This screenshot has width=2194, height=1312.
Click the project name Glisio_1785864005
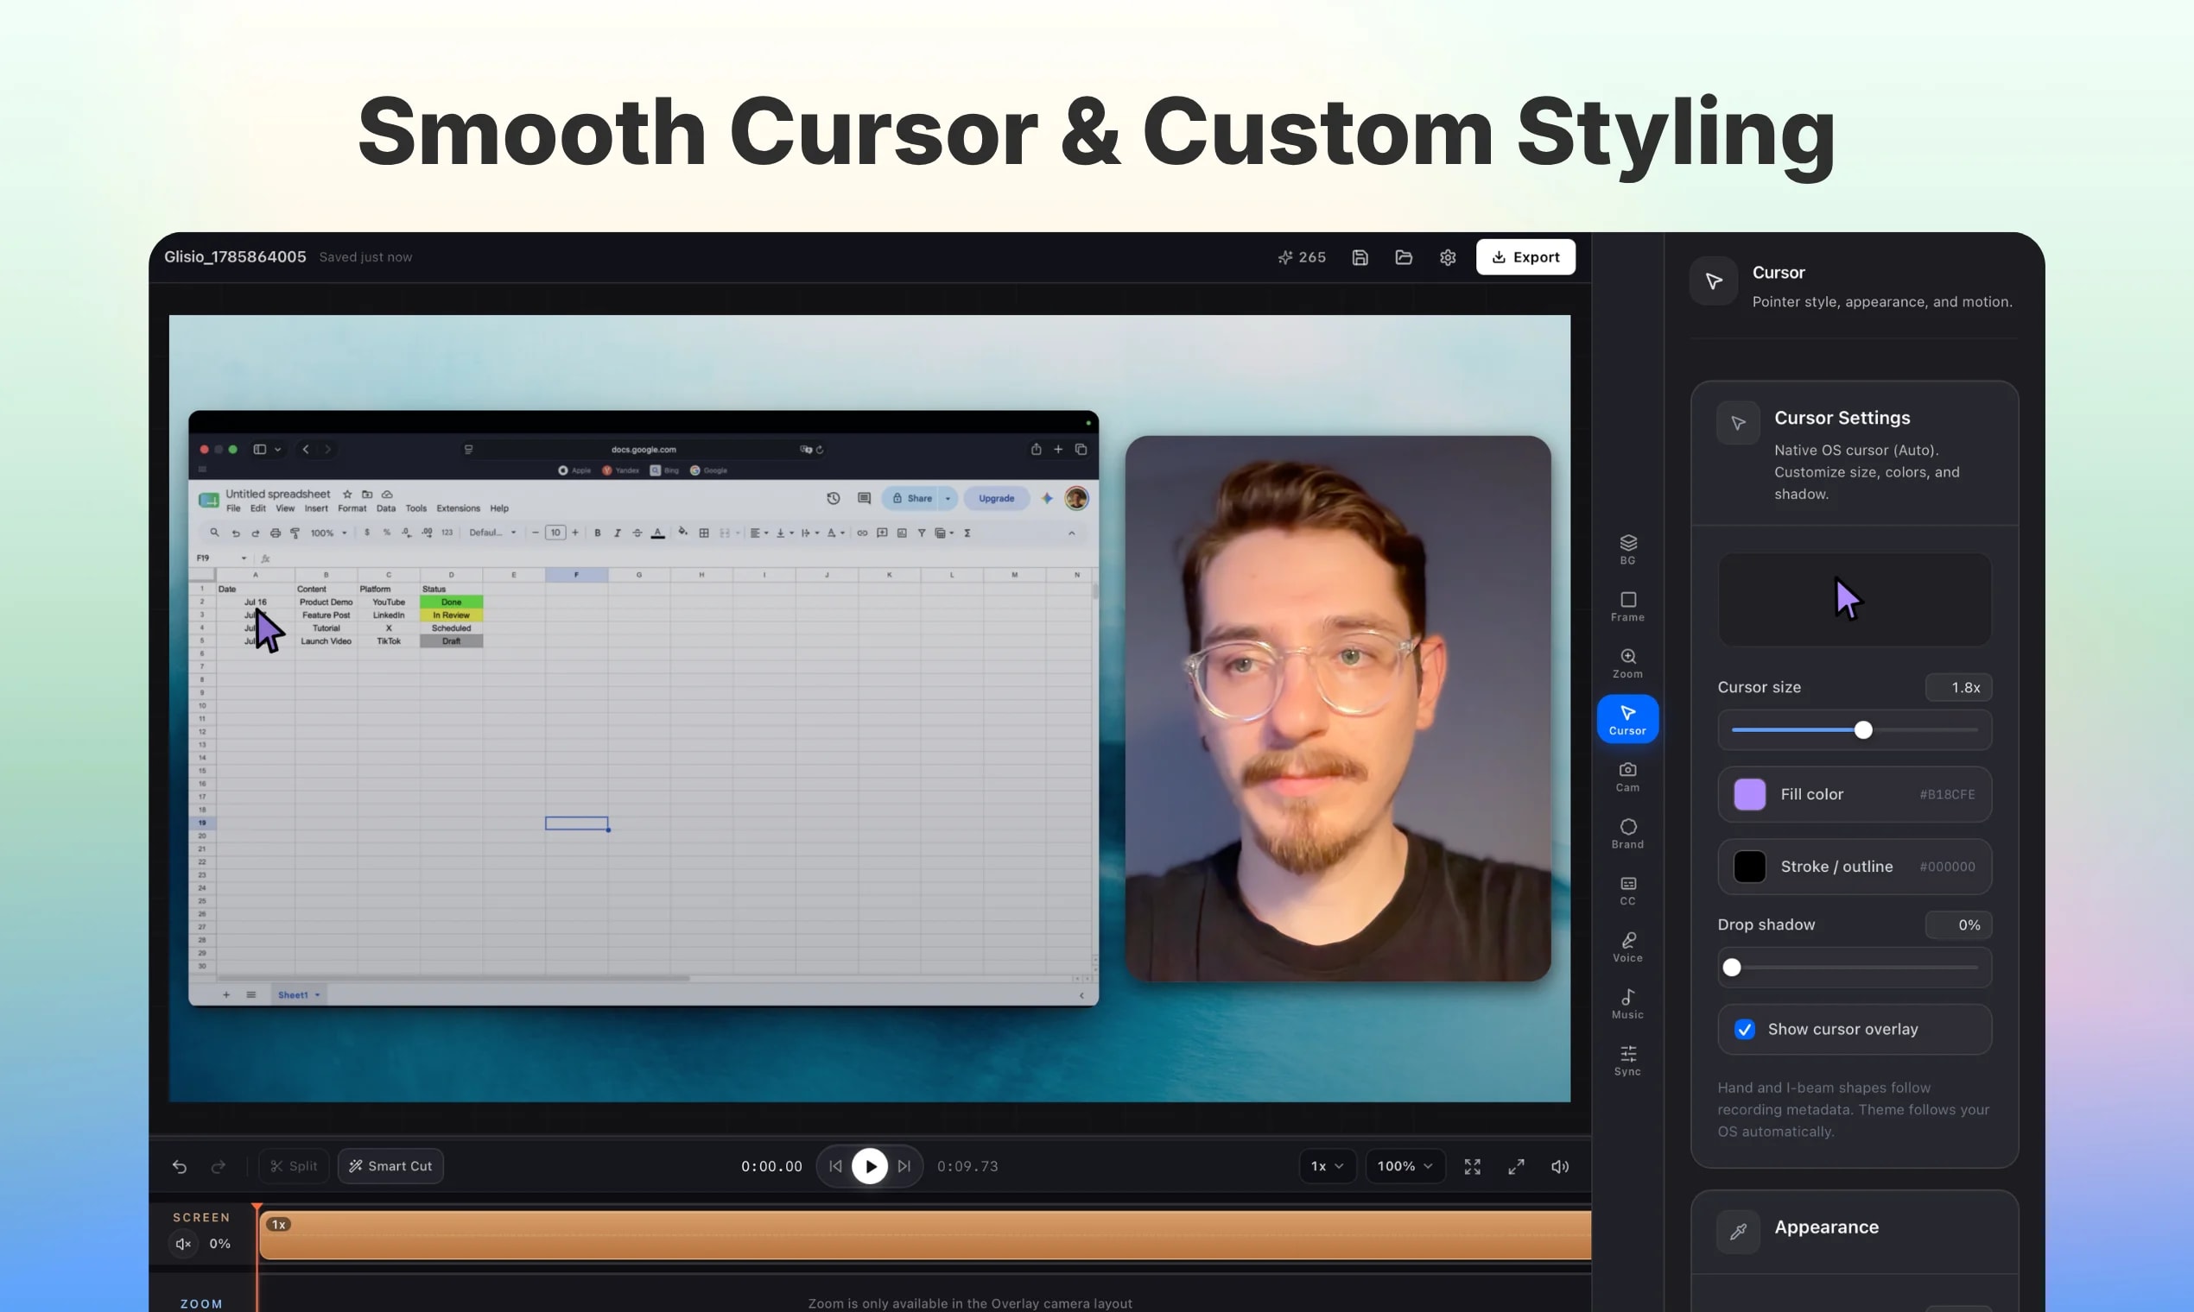[235, 256]
